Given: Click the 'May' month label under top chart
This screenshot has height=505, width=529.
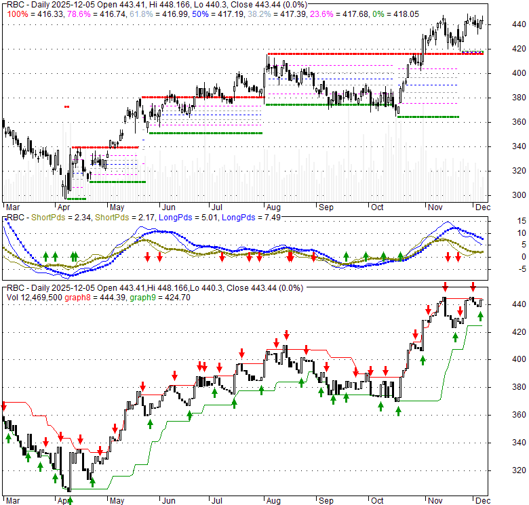Looking at the screenshot, I should pyautogui.click(x=117, y=207).
